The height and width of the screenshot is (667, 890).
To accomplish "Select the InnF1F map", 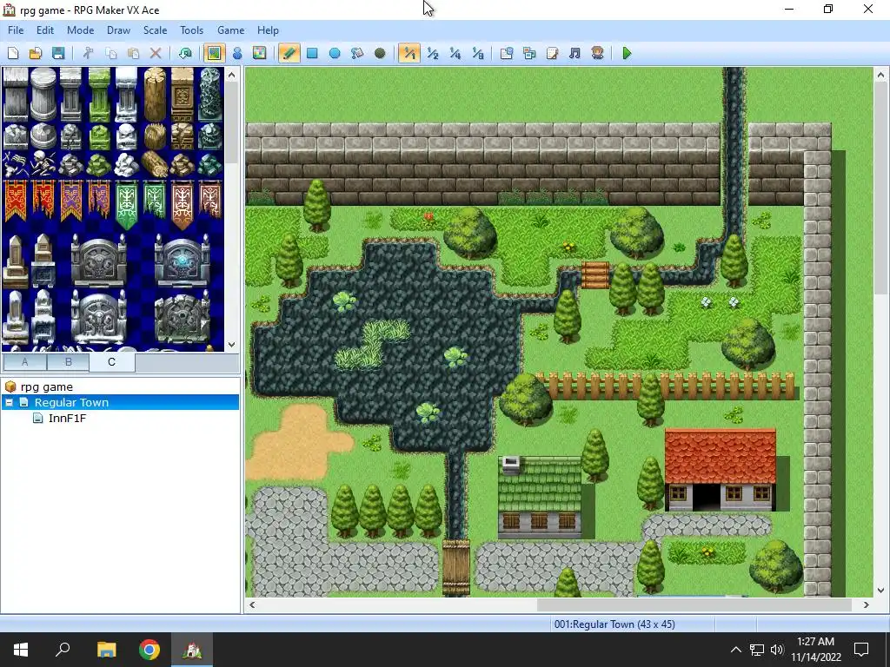I will click(67, 418).
